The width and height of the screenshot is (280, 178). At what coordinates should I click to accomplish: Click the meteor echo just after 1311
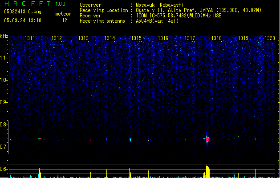pyautogui.click(x=39, y=138)
